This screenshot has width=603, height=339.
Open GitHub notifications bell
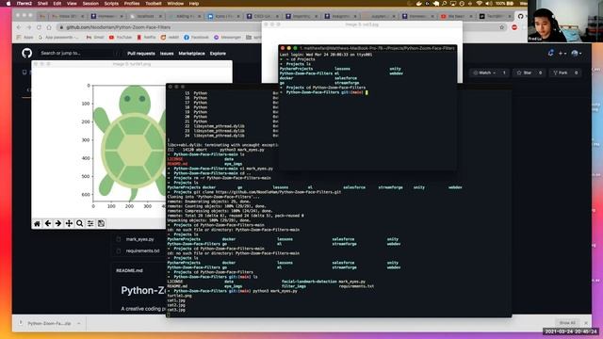[x=550, y=53]
